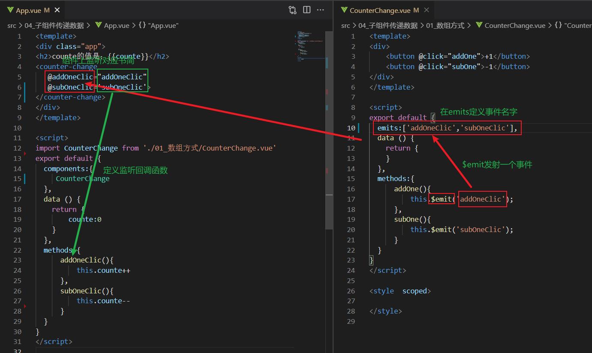The width and height of the screenshot is (592, 353).
Task: Open 04_子组件传递数据 breadcrumb above CounterChange.vue editor
Action: 388,25
